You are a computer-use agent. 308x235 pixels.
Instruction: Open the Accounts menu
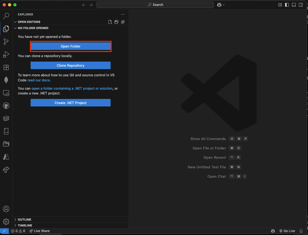(6, 209)
